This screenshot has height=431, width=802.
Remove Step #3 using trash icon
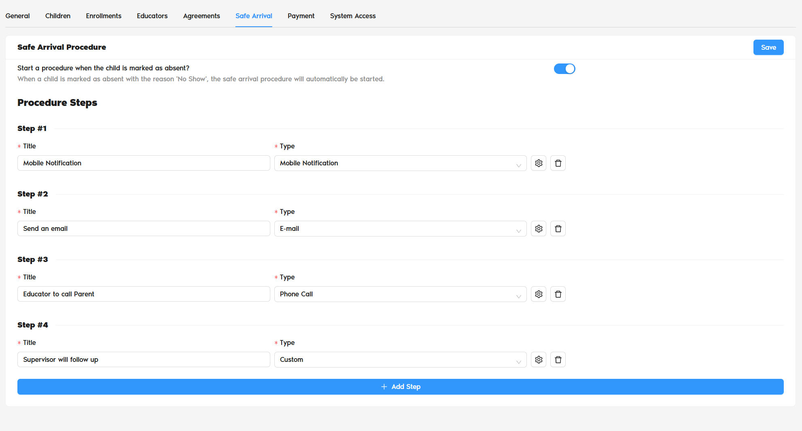coord(558,294)
